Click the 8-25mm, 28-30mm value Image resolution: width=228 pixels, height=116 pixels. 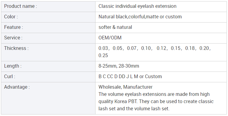click(119, 66)
